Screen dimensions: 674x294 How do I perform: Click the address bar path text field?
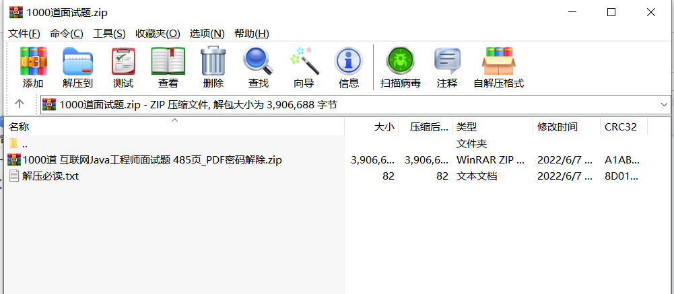[356, 104]
